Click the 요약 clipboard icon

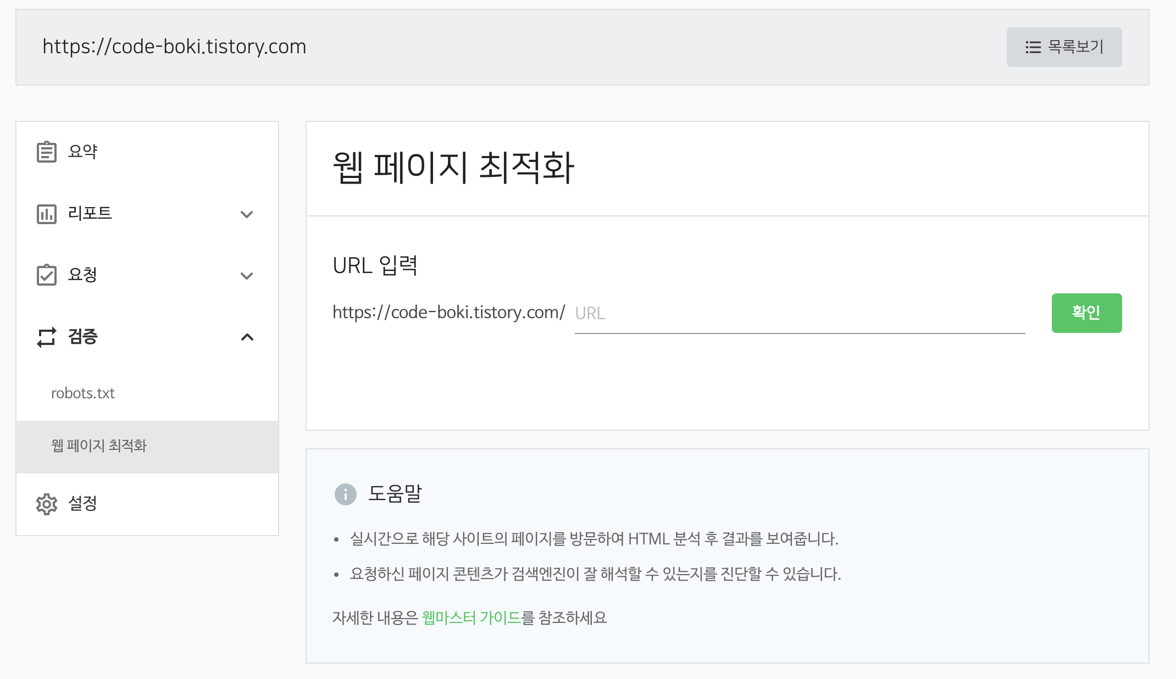coord(47,152)
